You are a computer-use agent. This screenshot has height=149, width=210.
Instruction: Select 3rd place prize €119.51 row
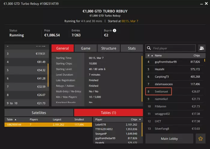click(x=26, y=54)
